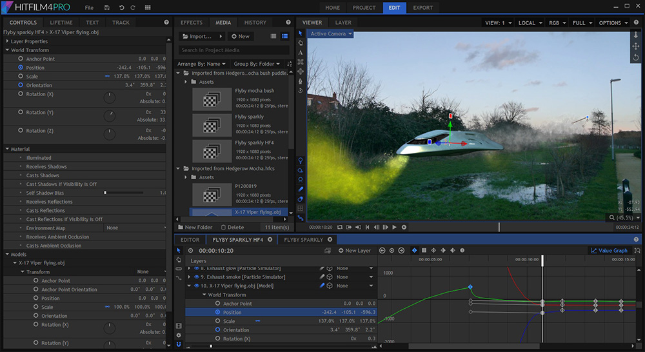
Task: Open the Export screen tab
Action: click(423, 8)
